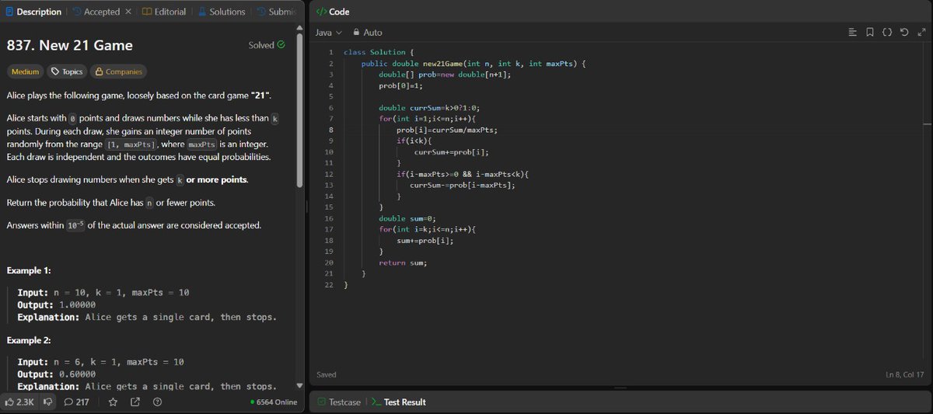This screenshot has width=933, height=414.
Task: Like the problem with the 2.3K thumbs-up
Action: pos(20,402)
